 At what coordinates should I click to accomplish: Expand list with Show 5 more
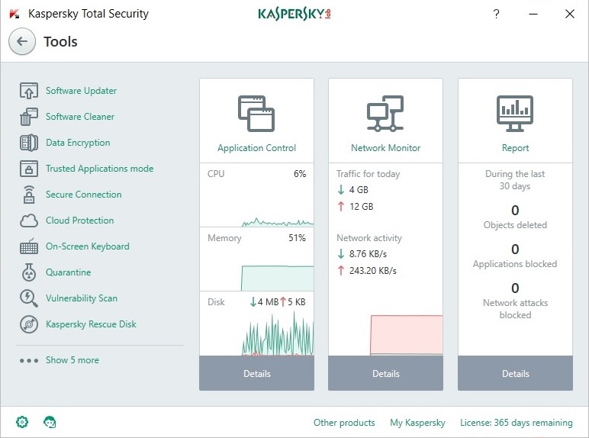pyautogui.click(x=72, y=360)
